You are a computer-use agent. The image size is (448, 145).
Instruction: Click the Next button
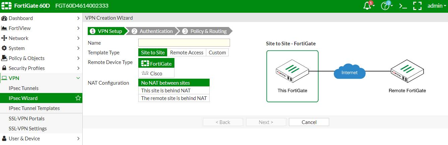[x=266, y=122]
